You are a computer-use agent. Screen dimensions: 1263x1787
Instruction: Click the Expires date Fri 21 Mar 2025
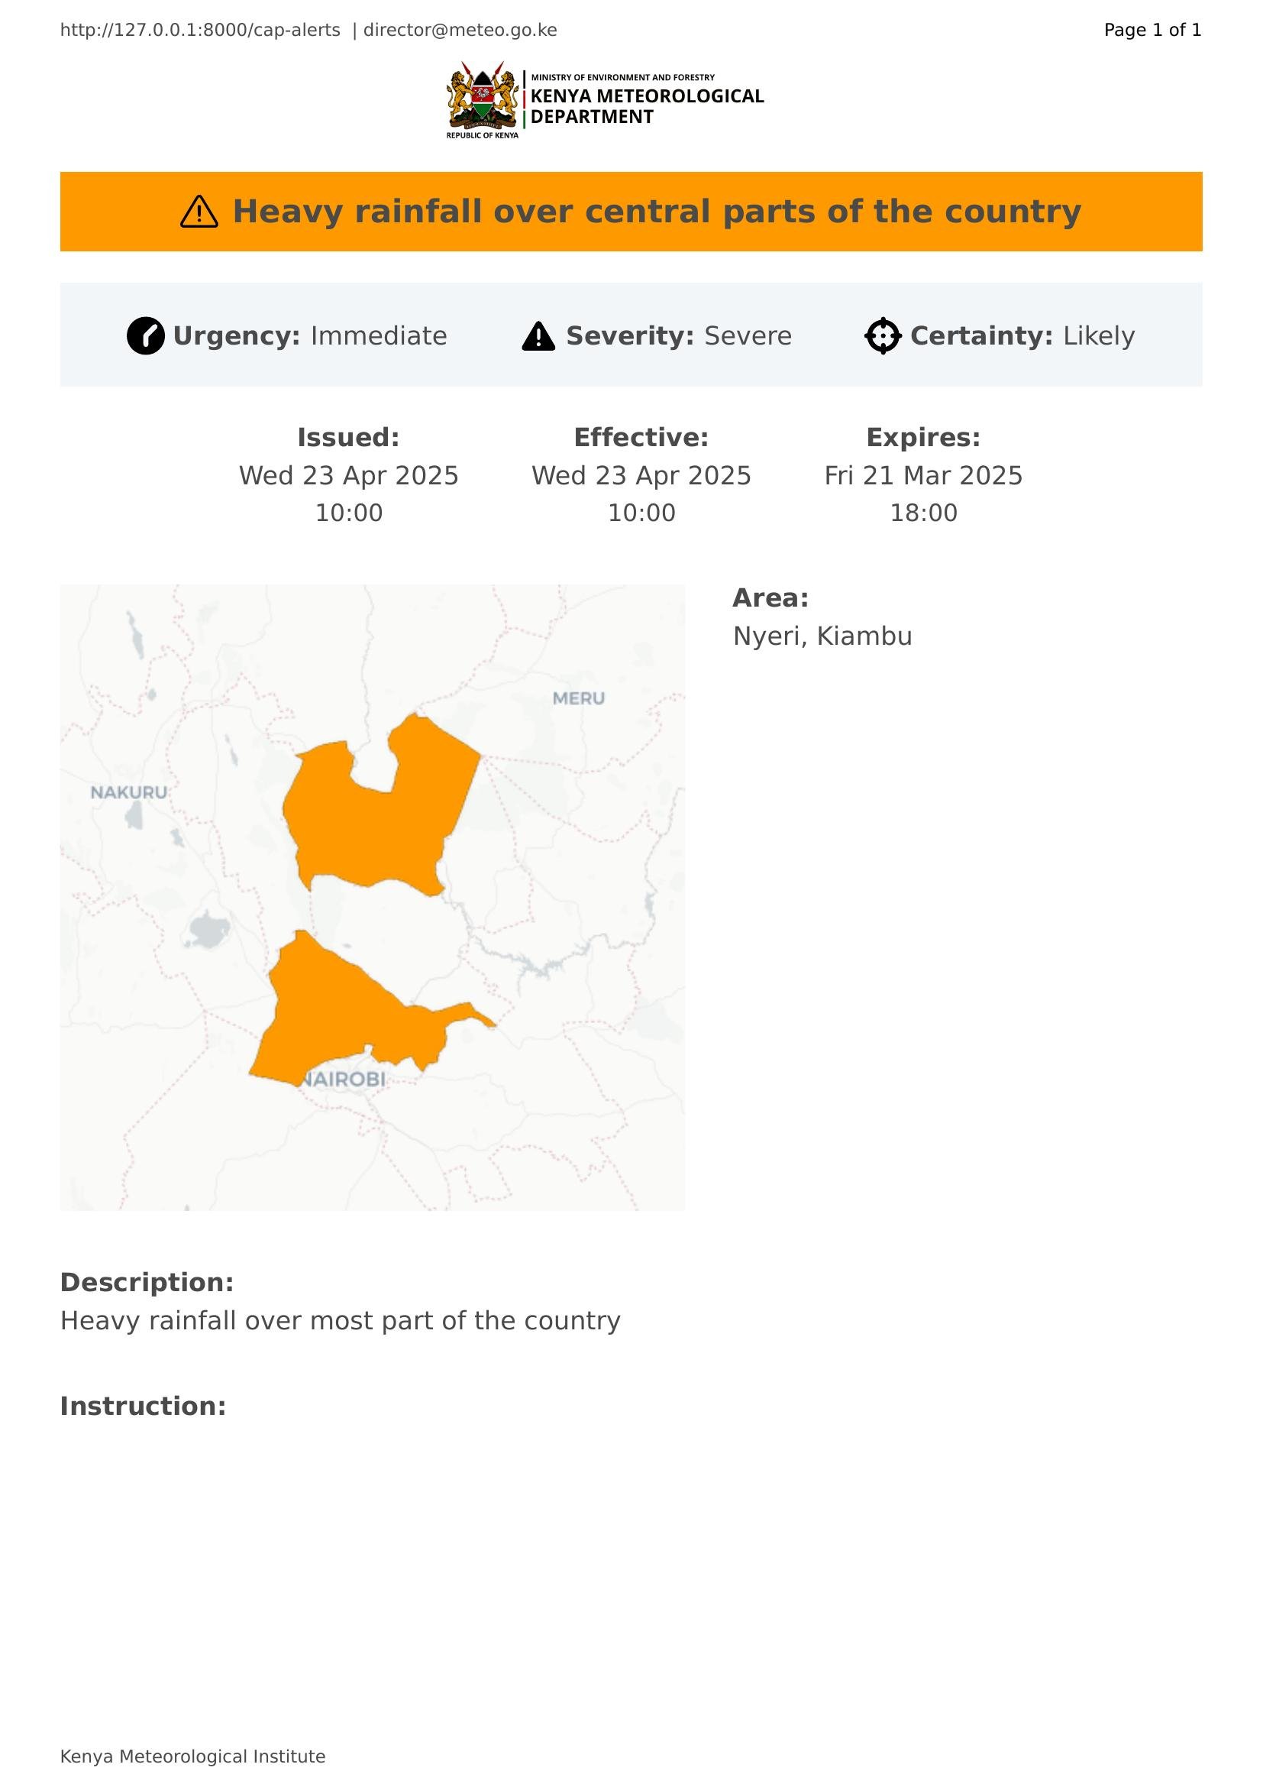923,475
